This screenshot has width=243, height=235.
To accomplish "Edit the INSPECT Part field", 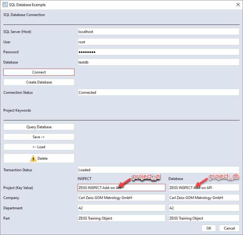I will click(121, 218).
